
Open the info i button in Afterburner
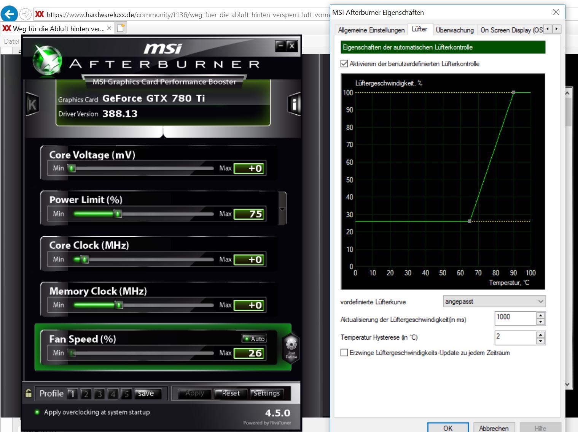(x=294, y=104)
